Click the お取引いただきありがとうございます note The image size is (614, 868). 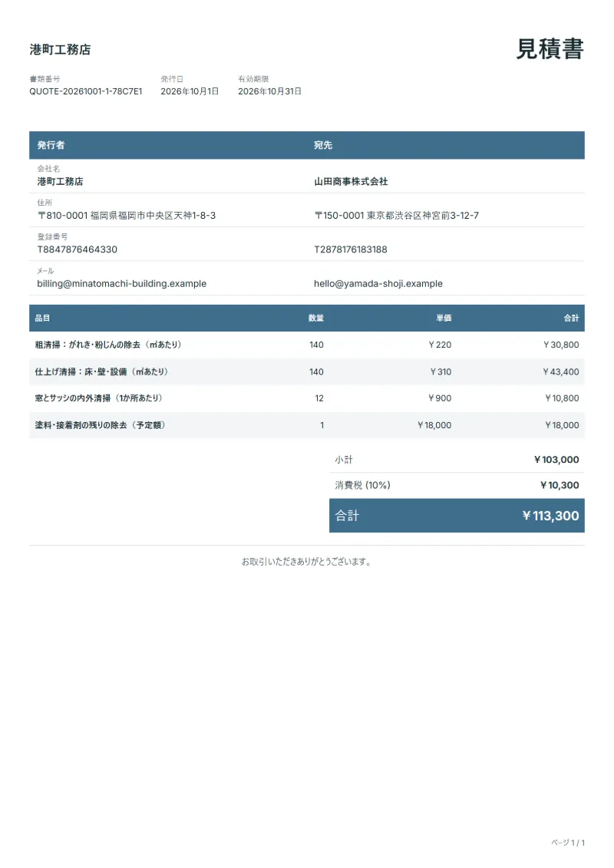pyautogui.click(x=307, y=561)
